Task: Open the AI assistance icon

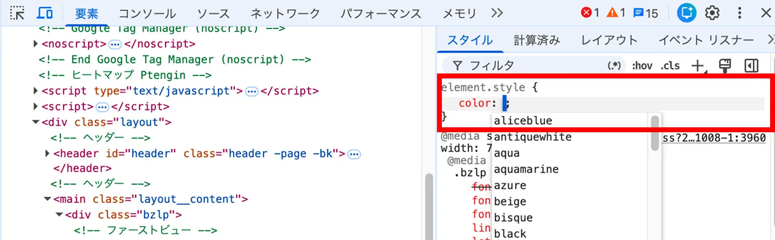Action: [686, 13]
